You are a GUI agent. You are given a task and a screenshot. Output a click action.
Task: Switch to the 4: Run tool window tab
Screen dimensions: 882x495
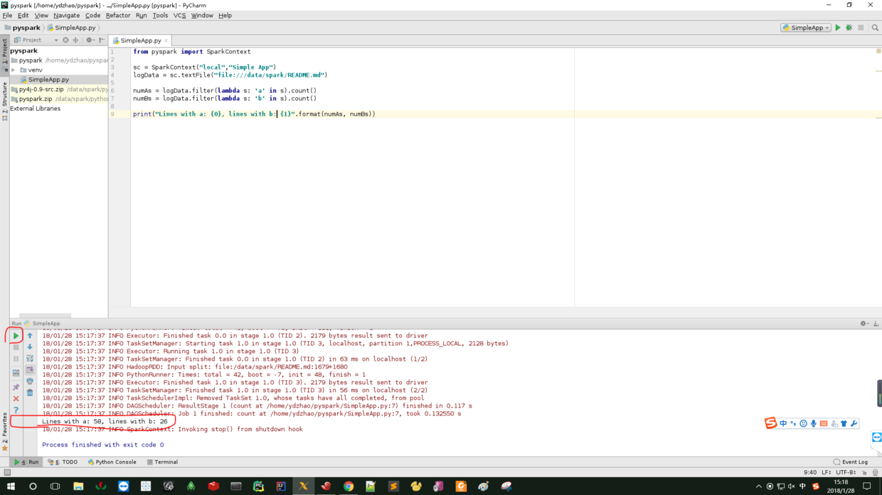26,462
